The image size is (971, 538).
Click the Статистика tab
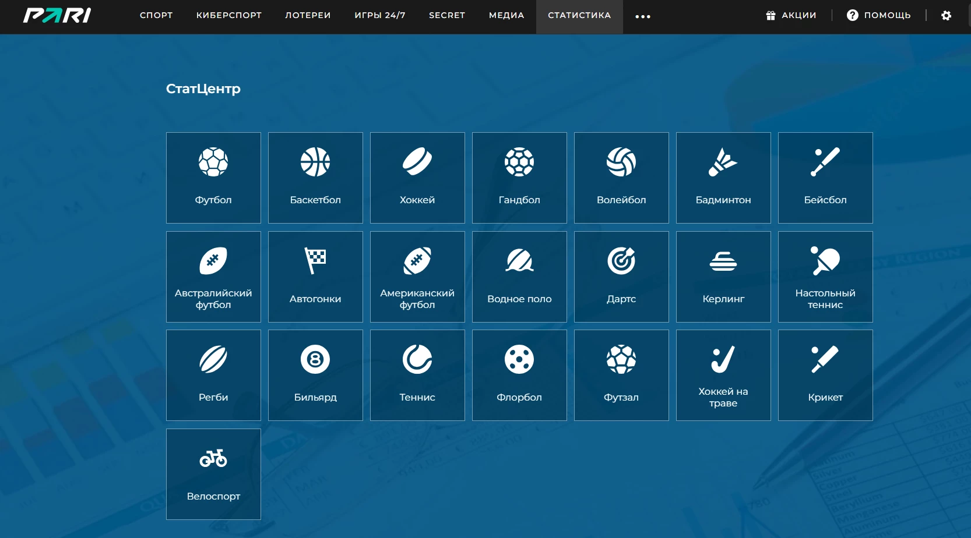(x=579, y=15)
